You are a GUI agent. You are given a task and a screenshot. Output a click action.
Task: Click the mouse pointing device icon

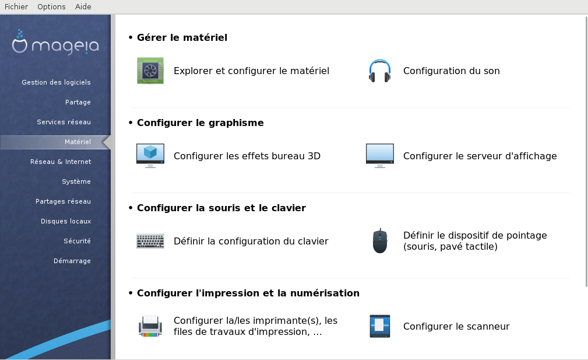click(x=379, y=240)
